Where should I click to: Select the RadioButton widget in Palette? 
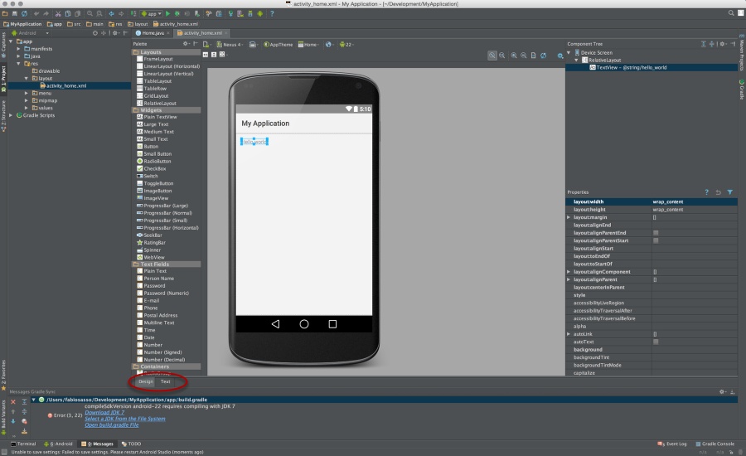[153, 162]
